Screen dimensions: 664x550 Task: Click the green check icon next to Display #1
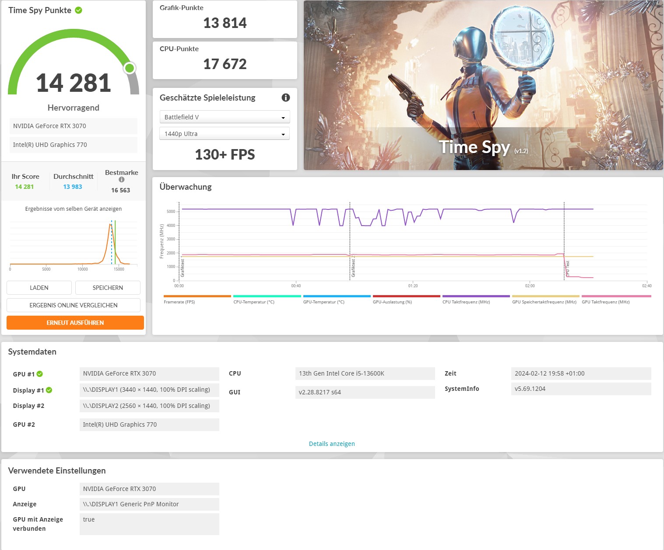click(x=49, y=390)
